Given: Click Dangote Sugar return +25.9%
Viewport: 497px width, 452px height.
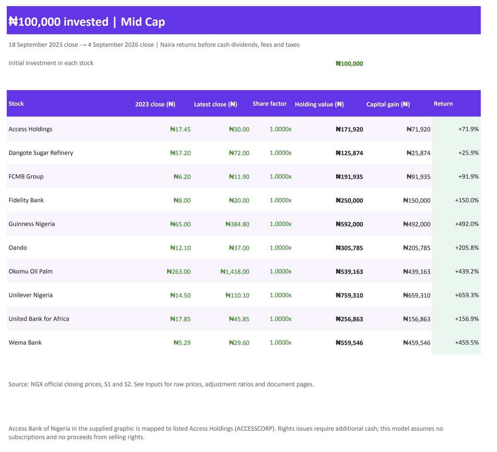Looking at the screenshot, I should pos(468,153).
